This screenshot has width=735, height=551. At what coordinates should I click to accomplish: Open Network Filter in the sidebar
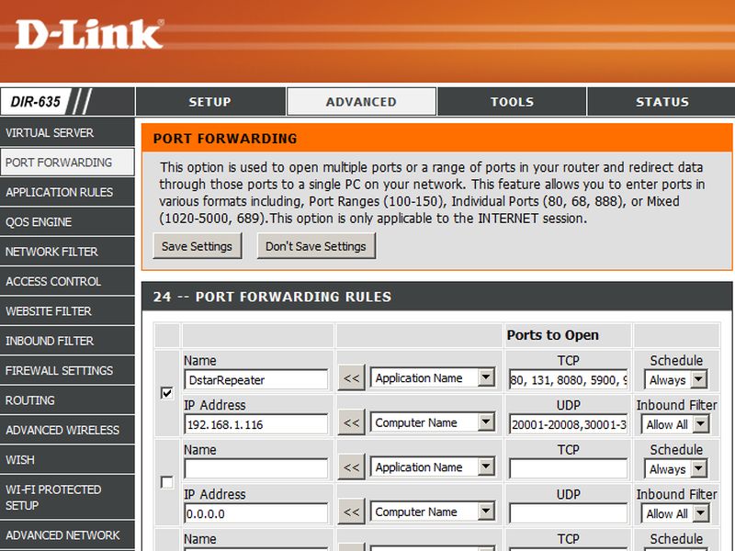[67, 252]
